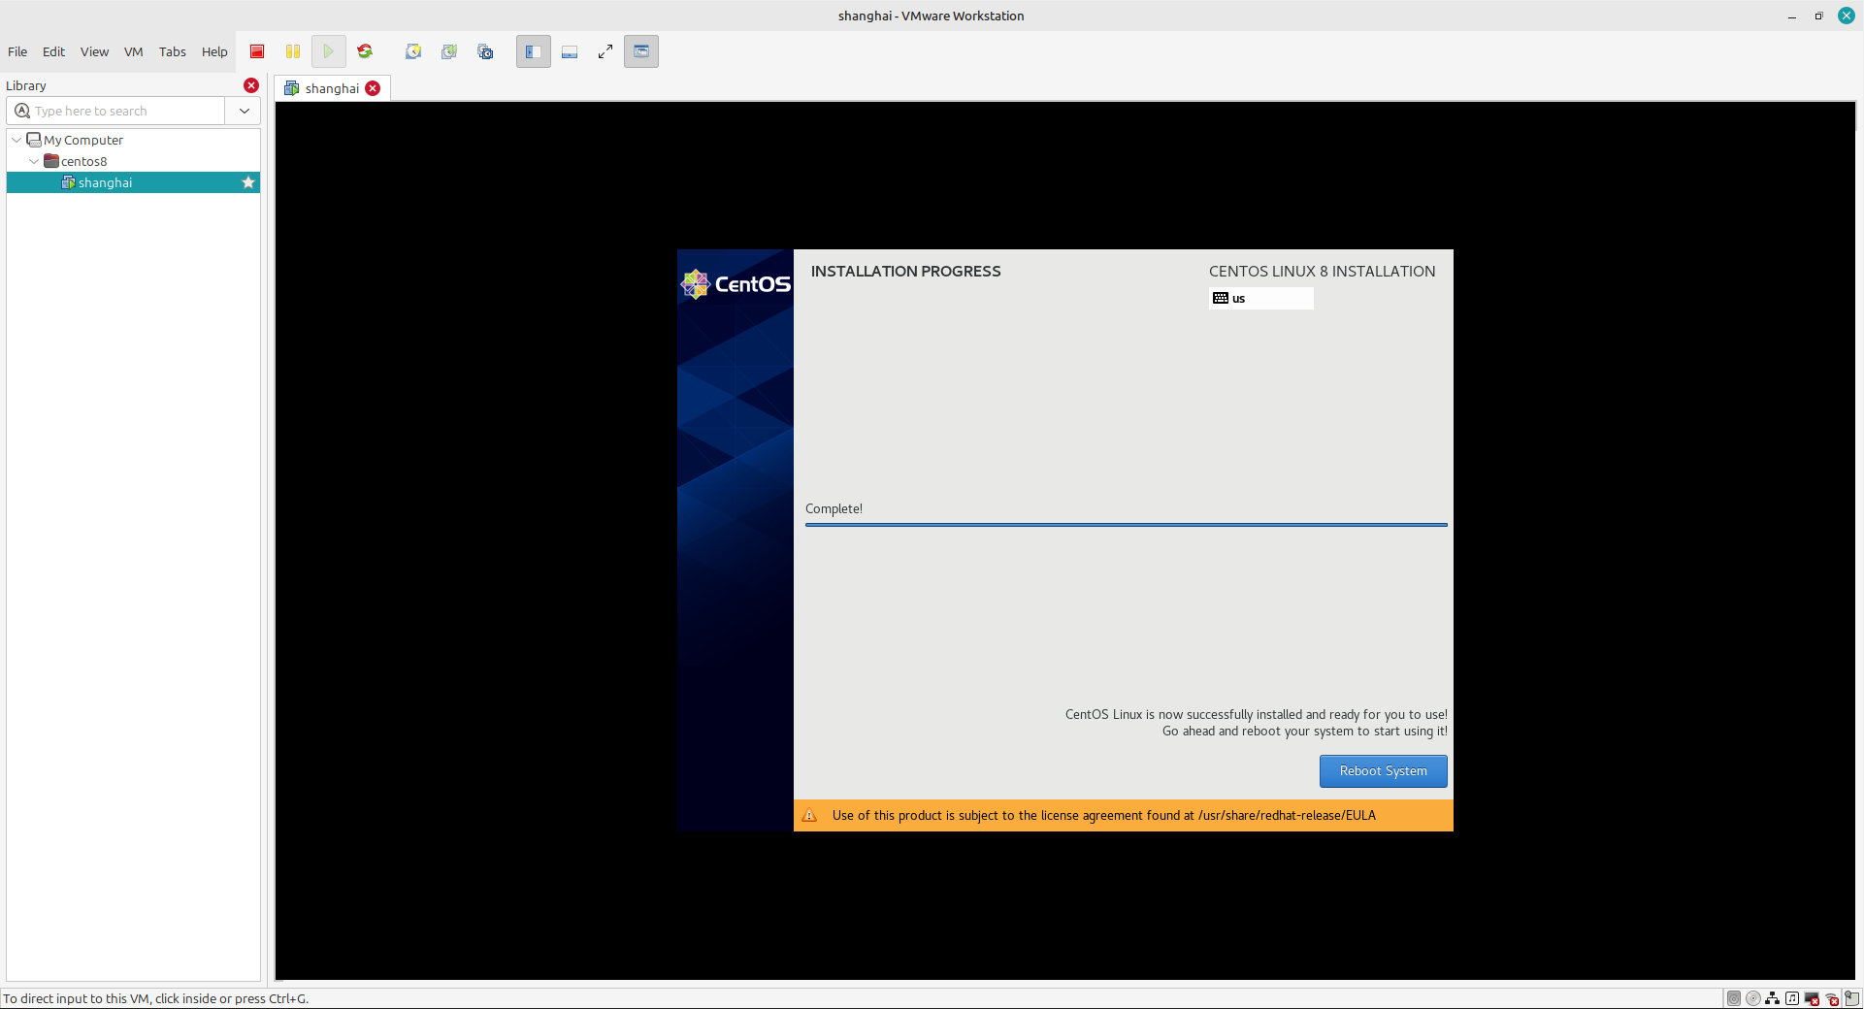Screen dimensions: 1864x1009
Task: Close the shanghai tab
Action: (x=373, y=88)
